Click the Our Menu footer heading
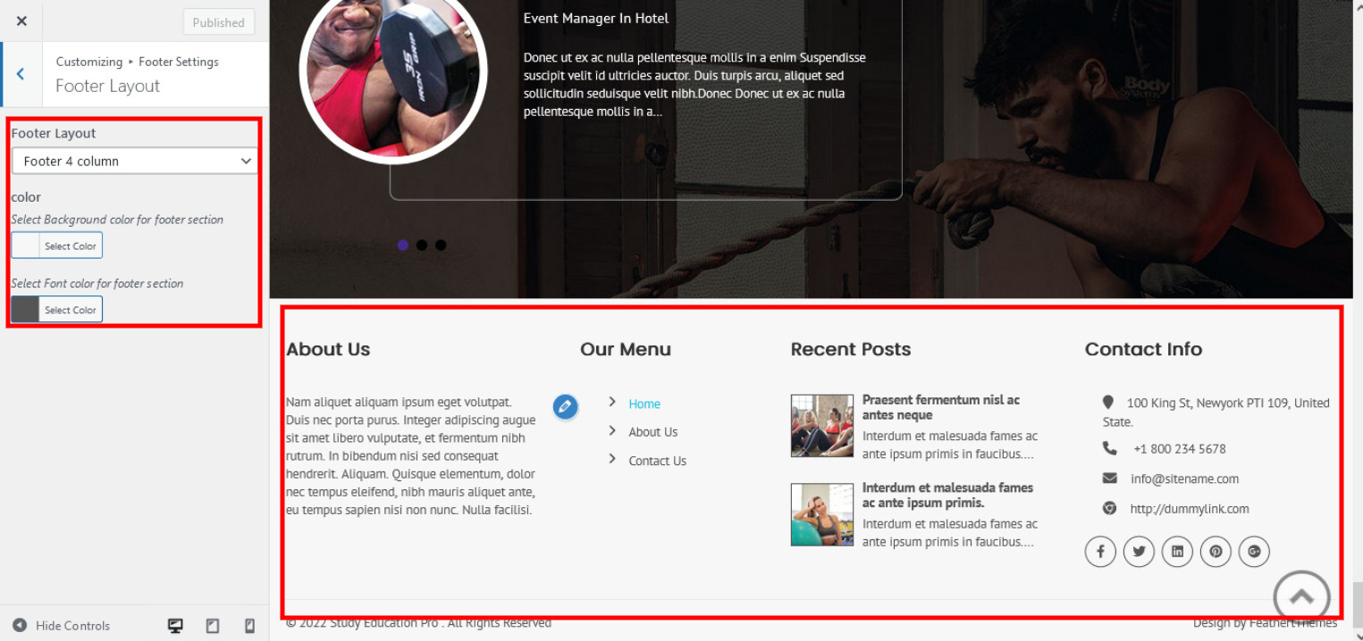 (626, 349)
